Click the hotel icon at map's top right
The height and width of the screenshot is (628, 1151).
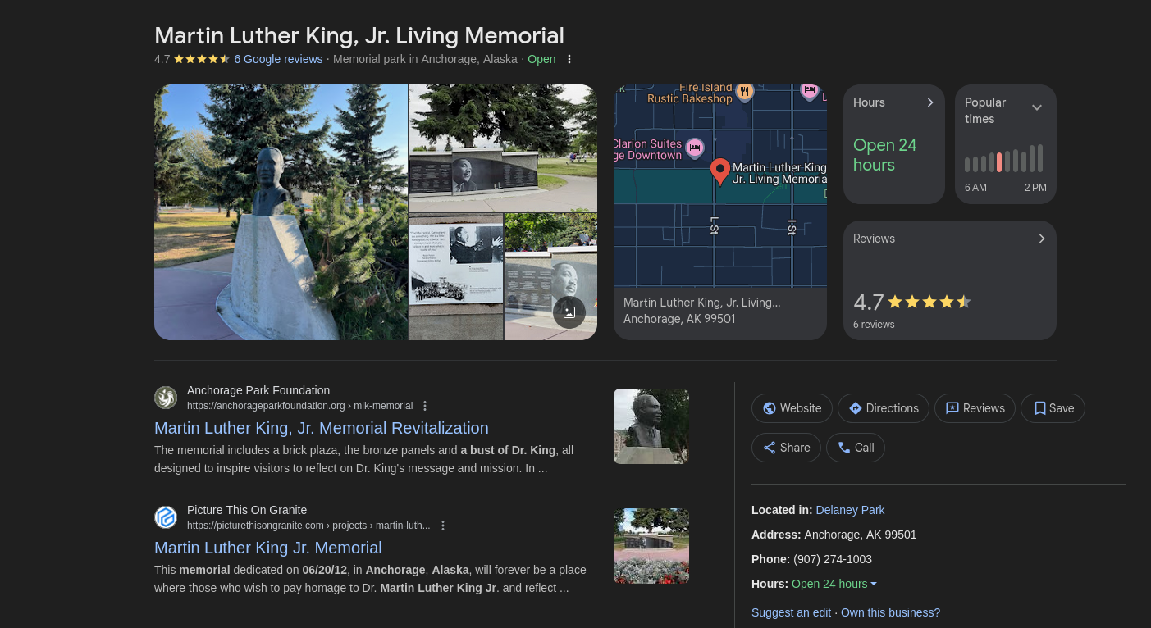pyautogui.click(x=810, y=90)
